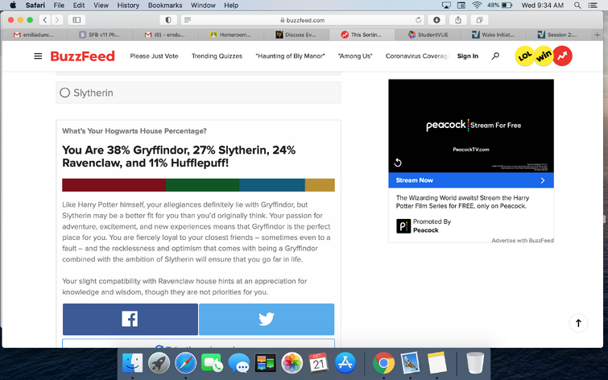Open Notes from the Dock

437,363
